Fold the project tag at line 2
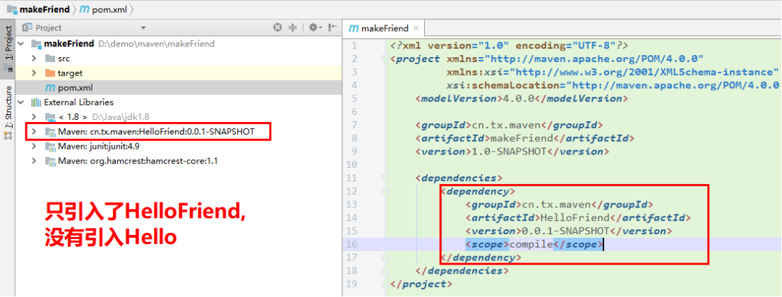The width and height of the screenshot is (782, 297). (385, 59)
